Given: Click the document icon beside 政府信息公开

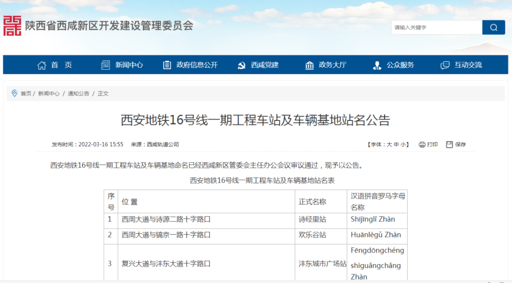Looking at the screenshot, I should pyautogui.click(x=166, y=65).
